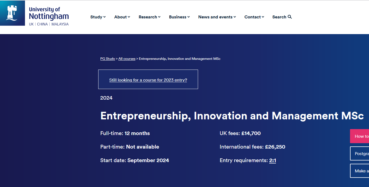Image resolution: width=369 pixels, height=187 pixels.
Task: Expand the Contact dropdown chevron
Action: click(x=263, y=17)
